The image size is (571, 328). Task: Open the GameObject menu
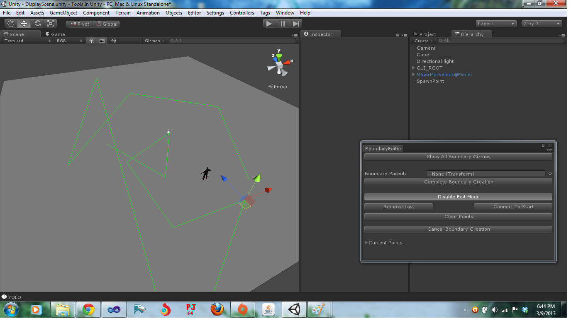[x=63, y=13]
